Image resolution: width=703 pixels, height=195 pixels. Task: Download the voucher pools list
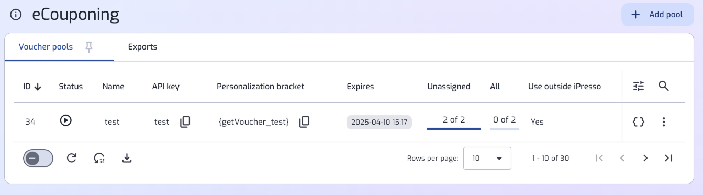126,158
